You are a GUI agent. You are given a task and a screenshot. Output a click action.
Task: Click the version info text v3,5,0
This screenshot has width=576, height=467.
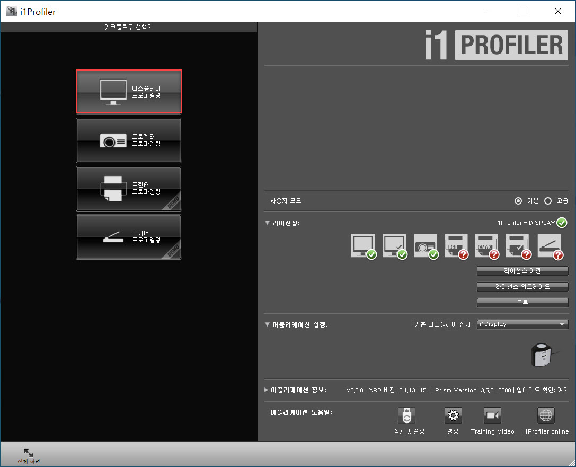[x=355, y=390]
